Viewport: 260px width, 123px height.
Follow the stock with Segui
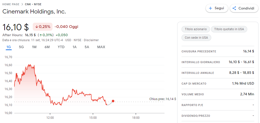[217, 8]
